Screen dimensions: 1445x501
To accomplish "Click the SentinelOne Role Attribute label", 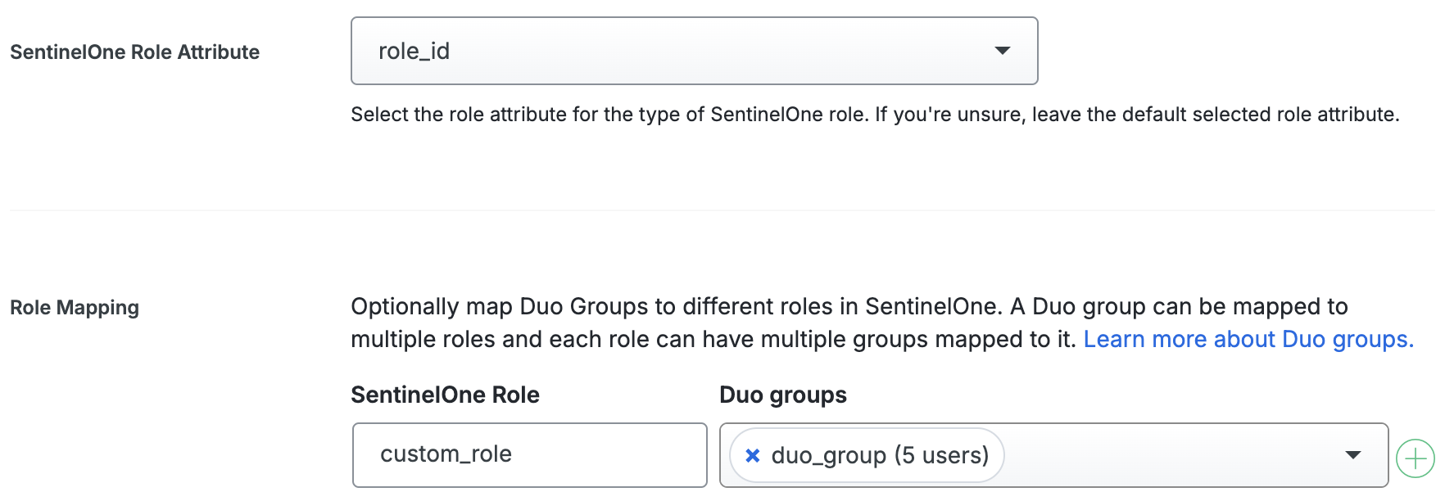I will tap(134, 51).
